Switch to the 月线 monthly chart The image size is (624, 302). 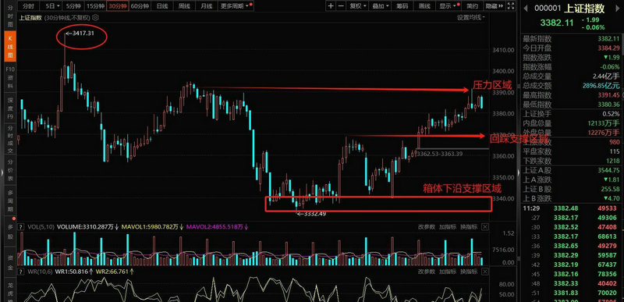206,6
